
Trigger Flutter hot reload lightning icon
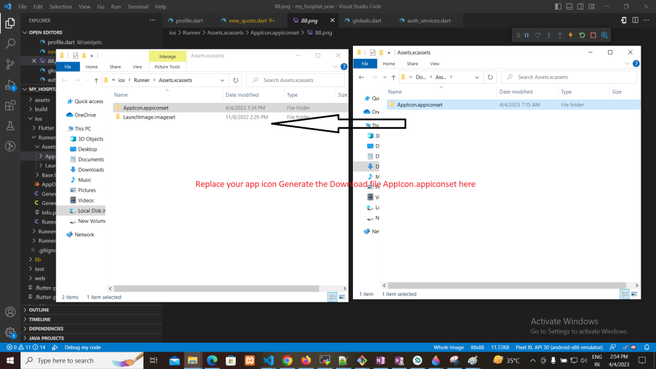coord(570,35)
